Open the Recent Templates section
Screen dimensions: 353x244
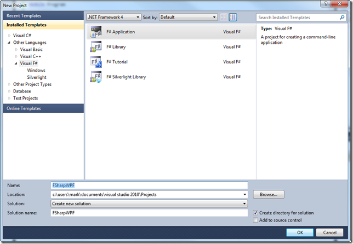43,16
